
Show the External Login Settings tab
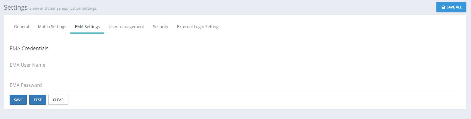pyautogui.click(x=199, y=27)
